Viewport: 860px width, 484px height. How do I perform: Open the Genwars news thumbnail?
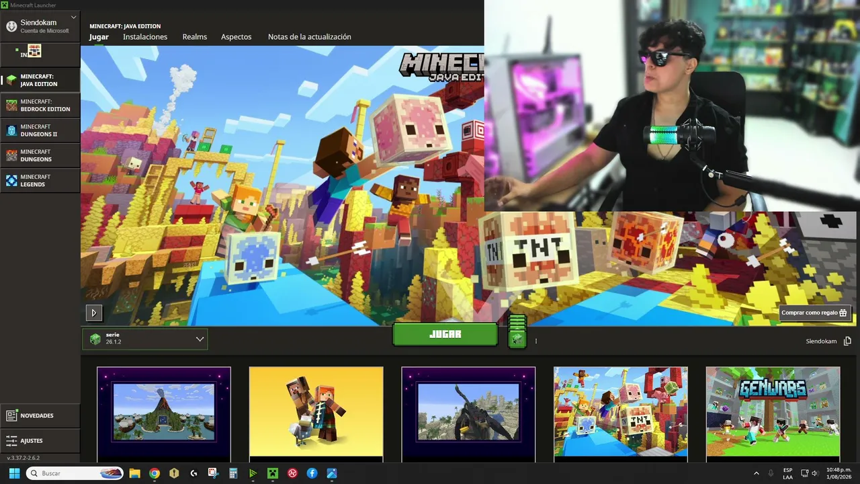pyautogui.click(x=773, y=414)
